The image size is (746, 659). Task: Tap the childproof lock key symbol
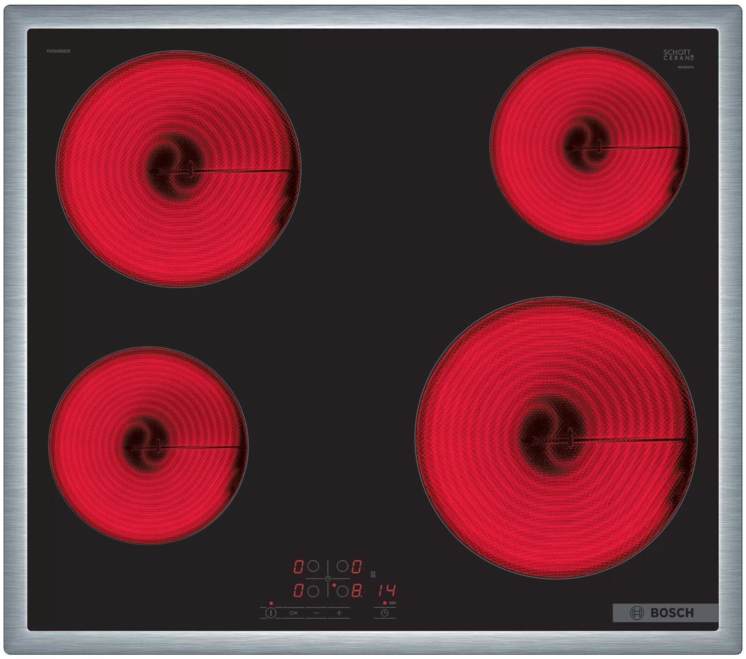[294, 613]
